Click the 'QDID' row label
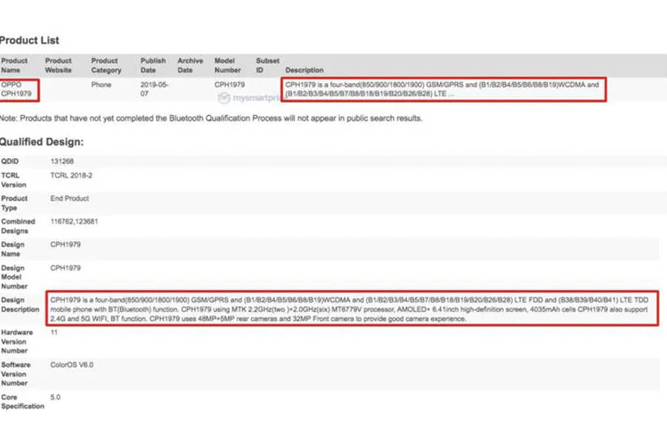 pos(10,162)
